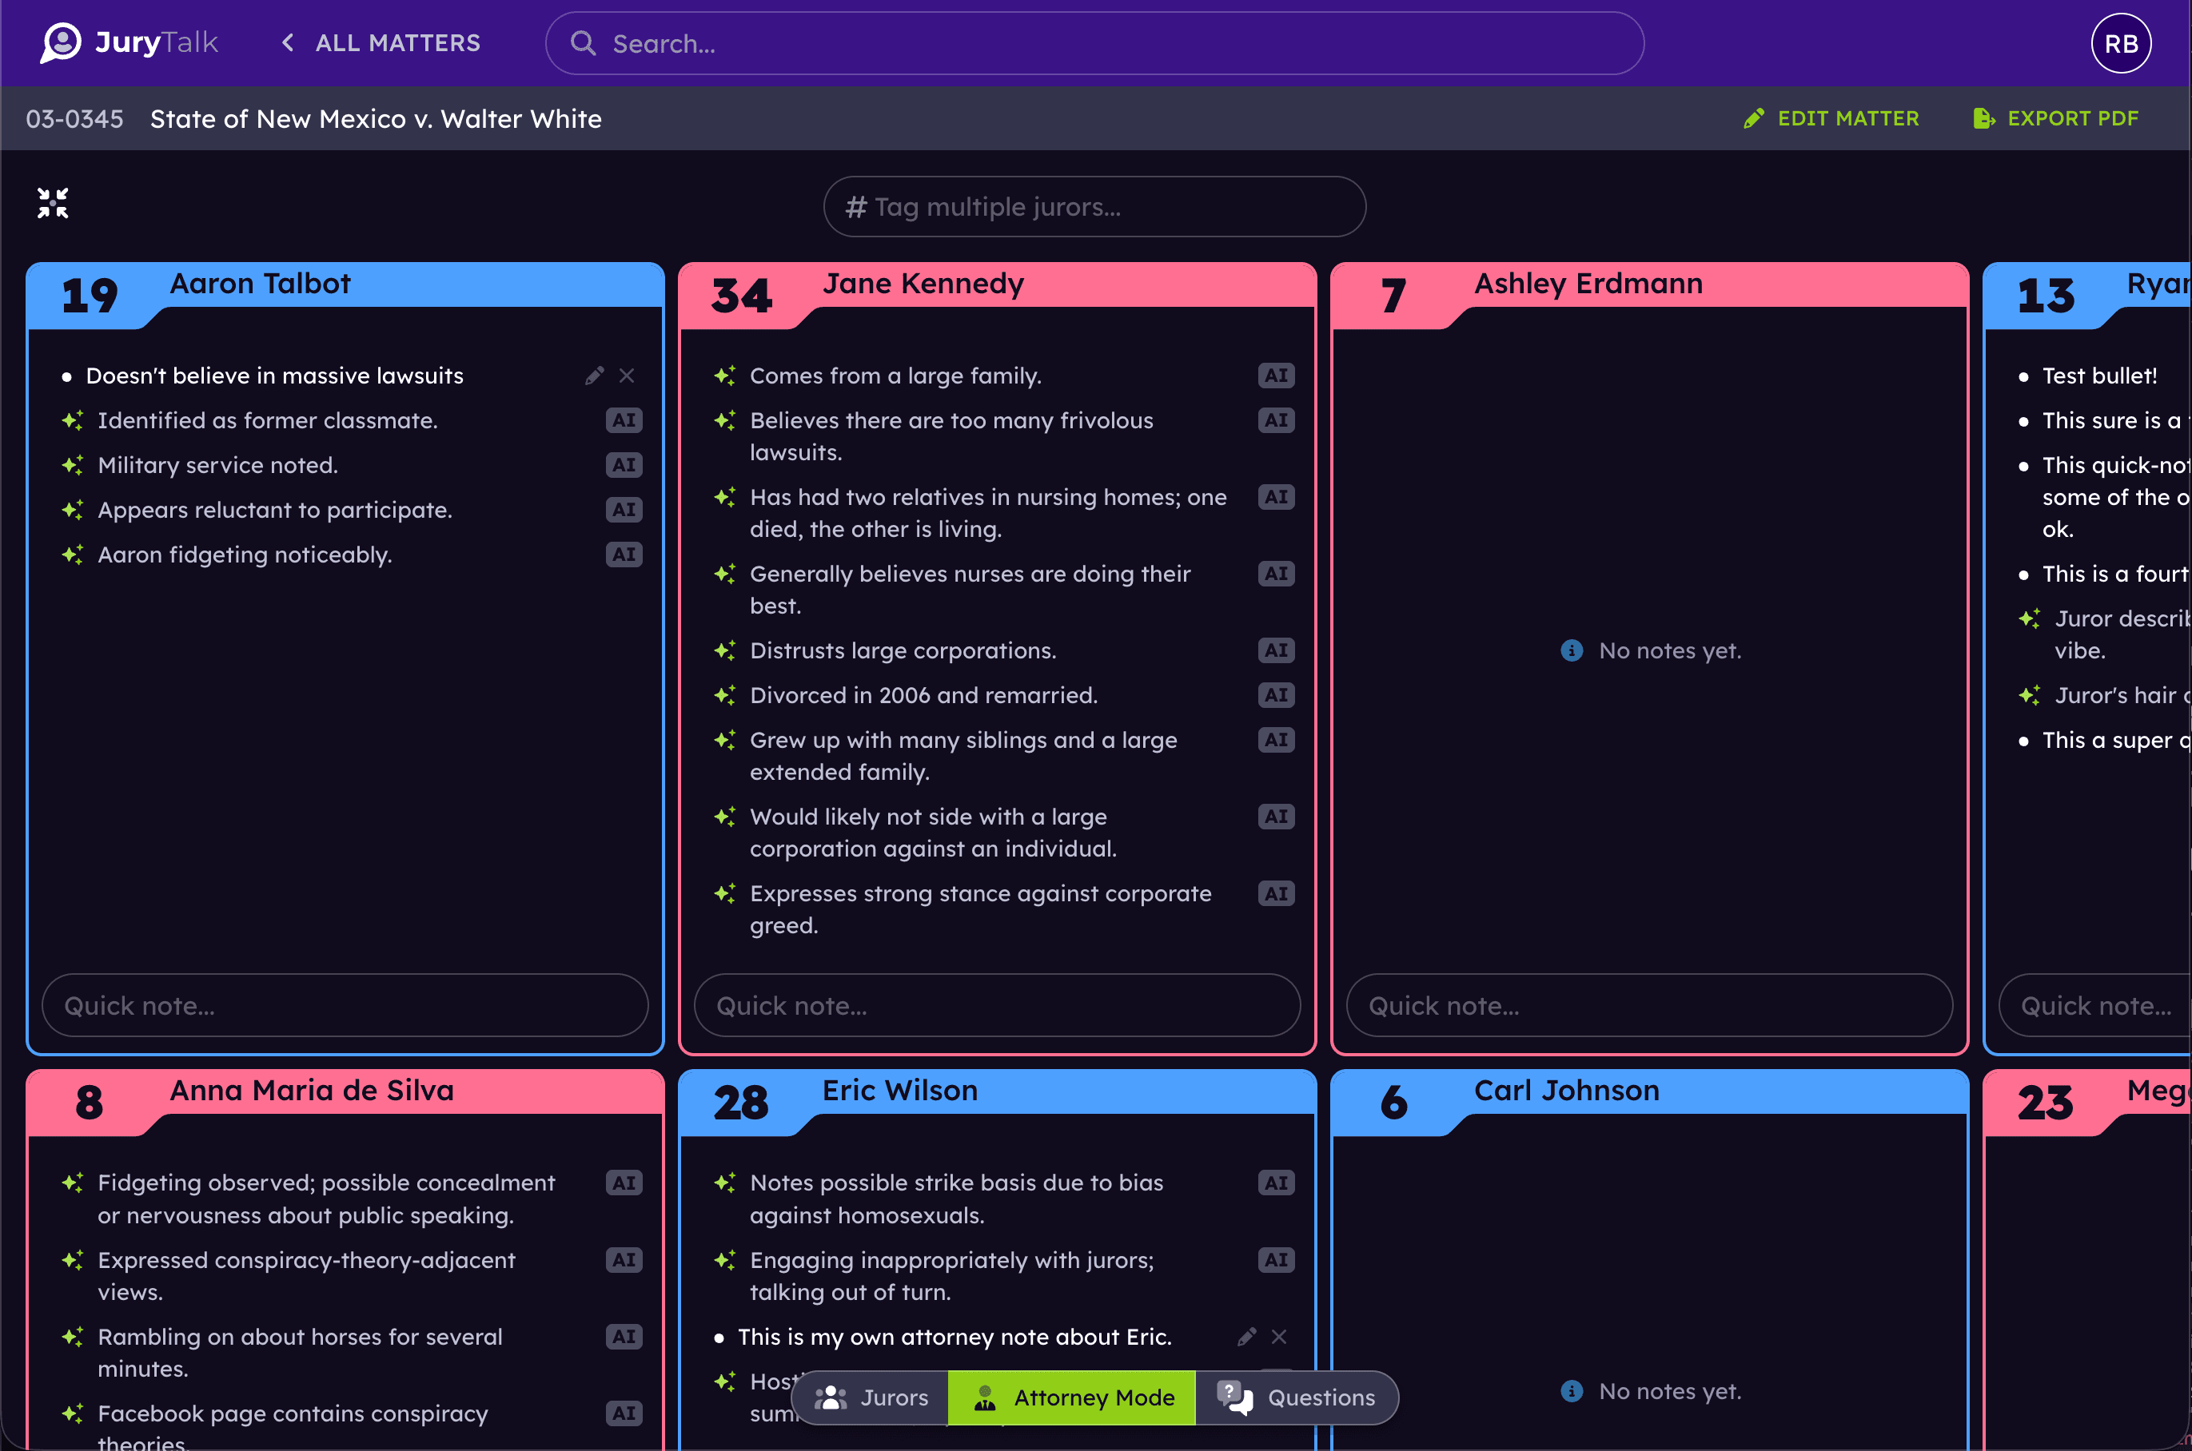2192x1451 pixels.
Task: Delete the 'Doesn't believe in massive lawsuits' note
Action: 627,375
